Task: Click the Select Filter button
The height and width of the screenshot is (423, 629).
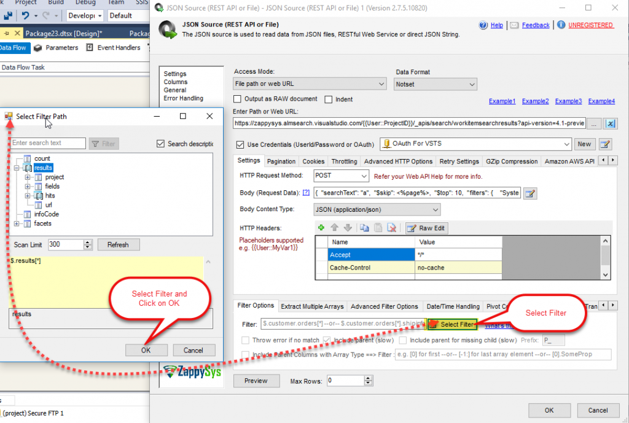Action: (x=451, y=324)
